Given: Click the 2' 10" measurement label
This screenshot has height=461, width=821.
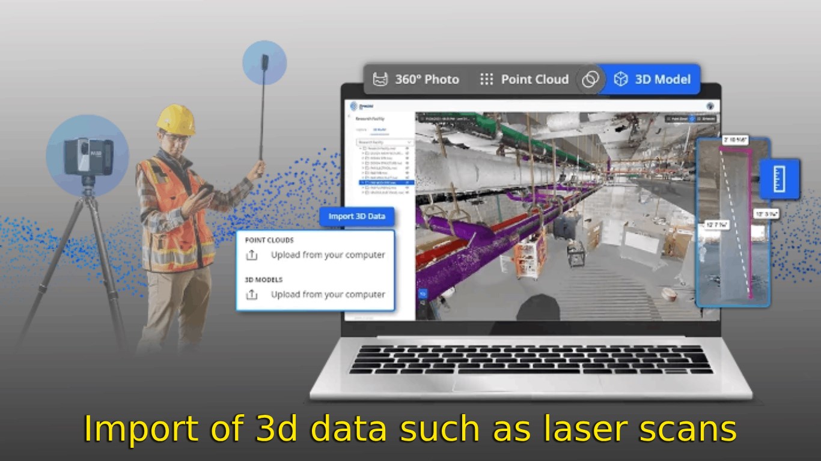Looking at the screenshot, I should pos(734,140).
